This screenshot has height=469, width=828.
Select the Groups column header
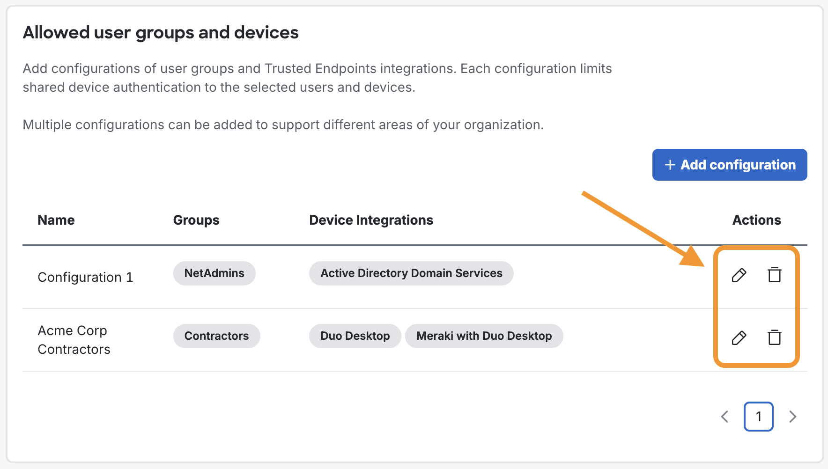pyautogui.click(x=196, y=220)
